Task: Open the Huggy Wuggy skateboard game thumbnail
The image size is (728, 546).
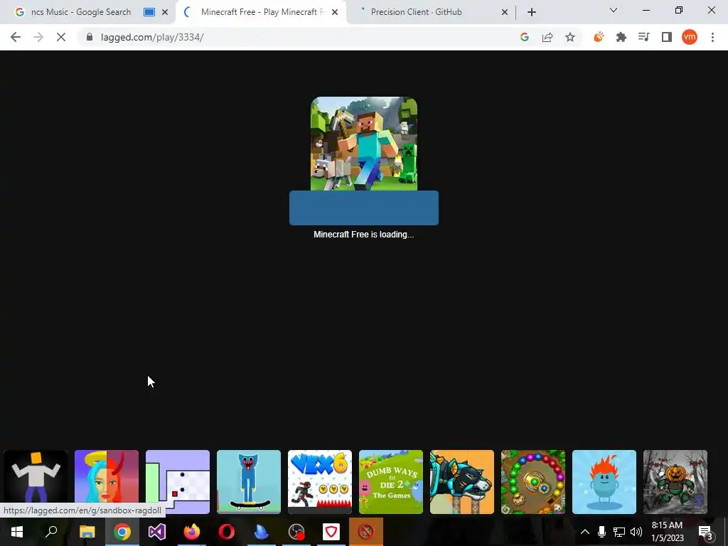Action: pyautogui.click(x=248, y=482)
